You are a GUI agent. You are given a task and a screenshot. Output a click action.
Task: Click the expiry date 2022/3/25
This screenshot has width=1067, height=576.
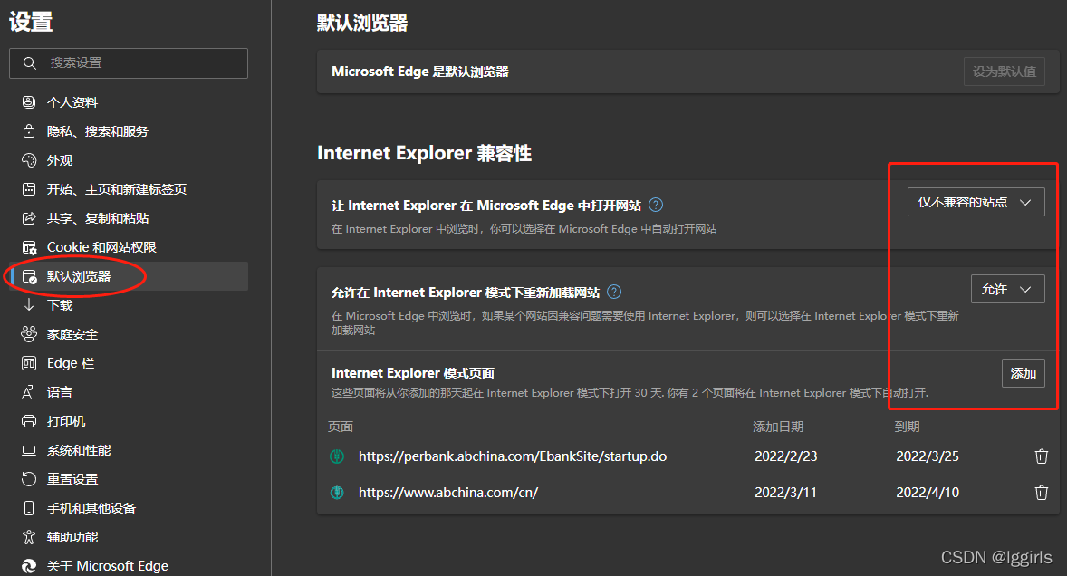928,456
